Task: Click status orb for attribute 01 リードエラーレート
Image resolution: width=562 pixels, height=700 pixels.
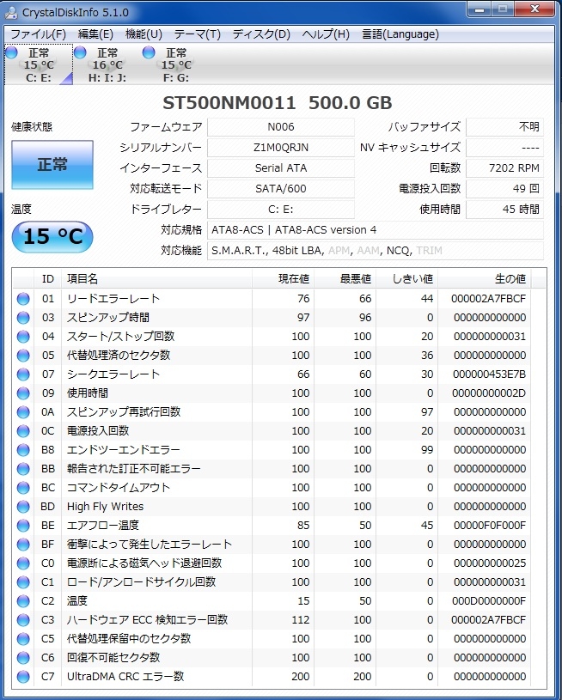Action: [x=23, y=299]
